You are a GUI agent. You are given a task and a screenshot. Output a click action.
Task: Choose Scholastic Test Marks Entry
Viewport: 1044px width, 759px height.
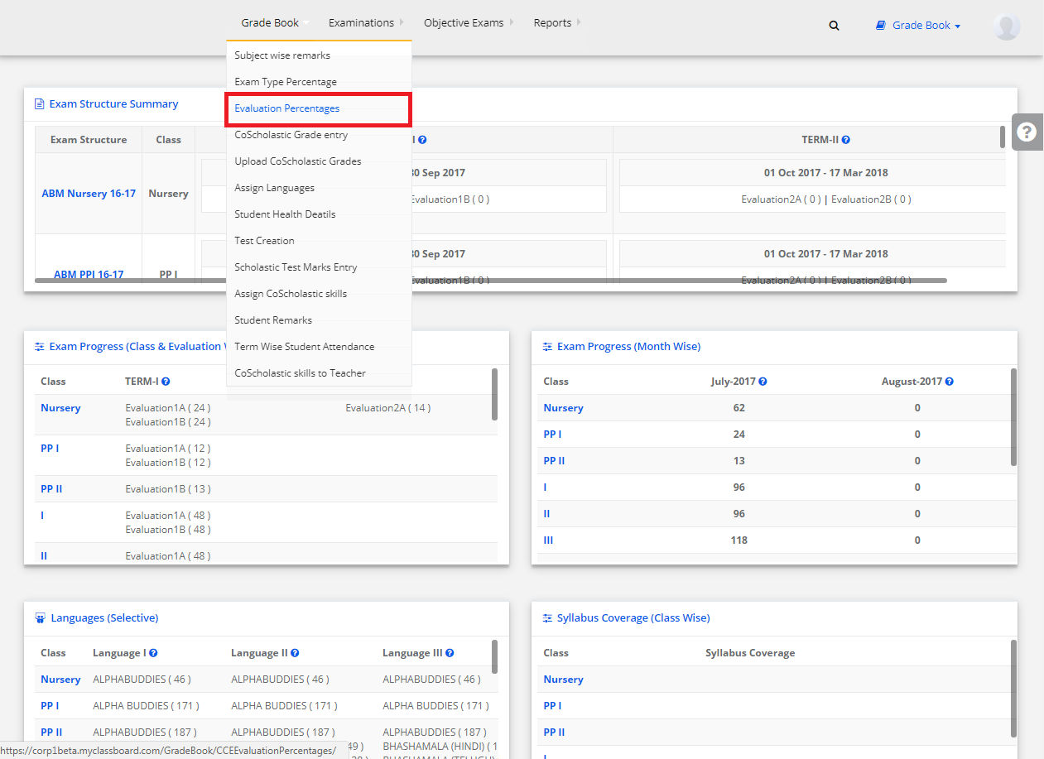296,267
